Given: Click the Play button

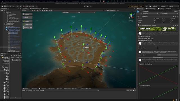Looking at the screenshot, I should point(85,6).
